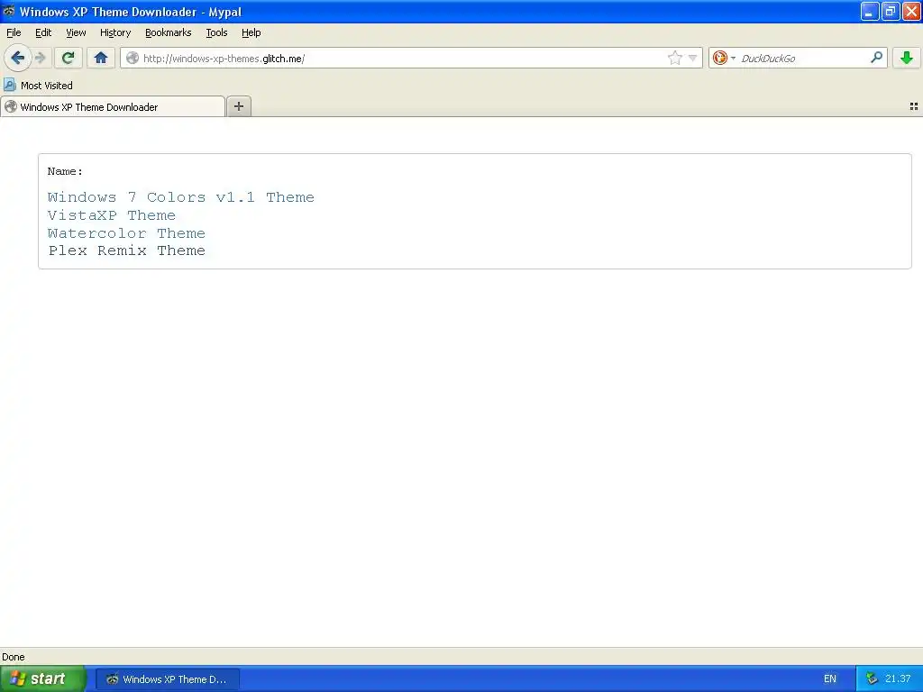923x692 pixels.
Task: Click the search magnifier icon
Action: (876, 58)
